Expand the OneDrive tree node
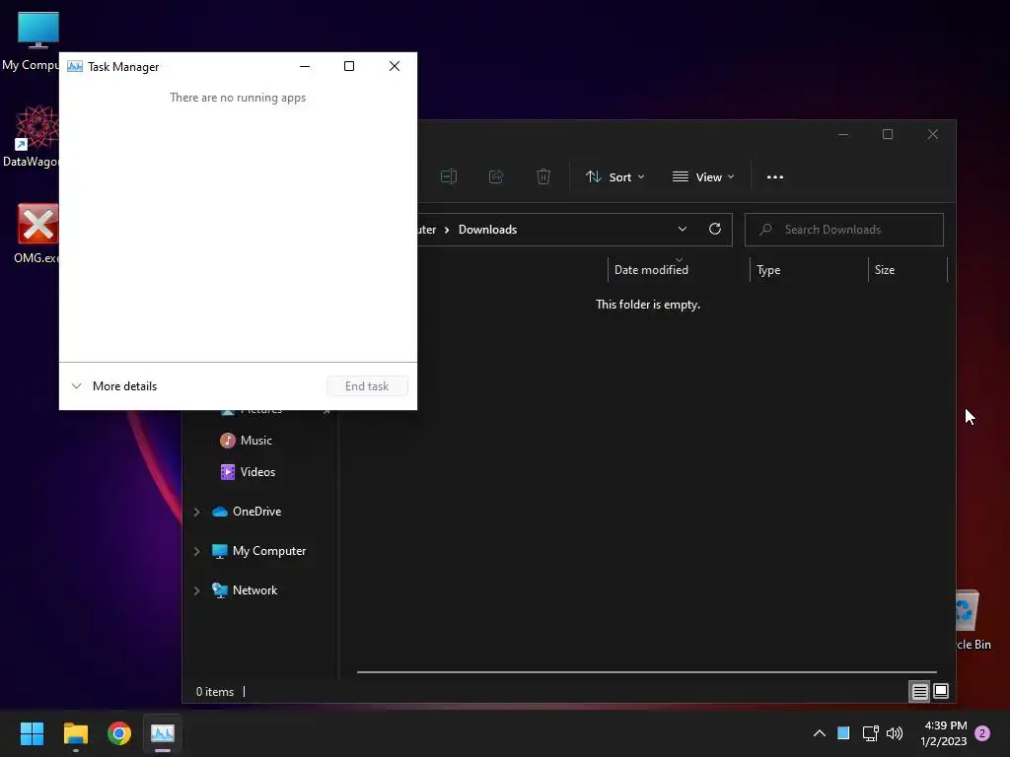 (197, 512)
